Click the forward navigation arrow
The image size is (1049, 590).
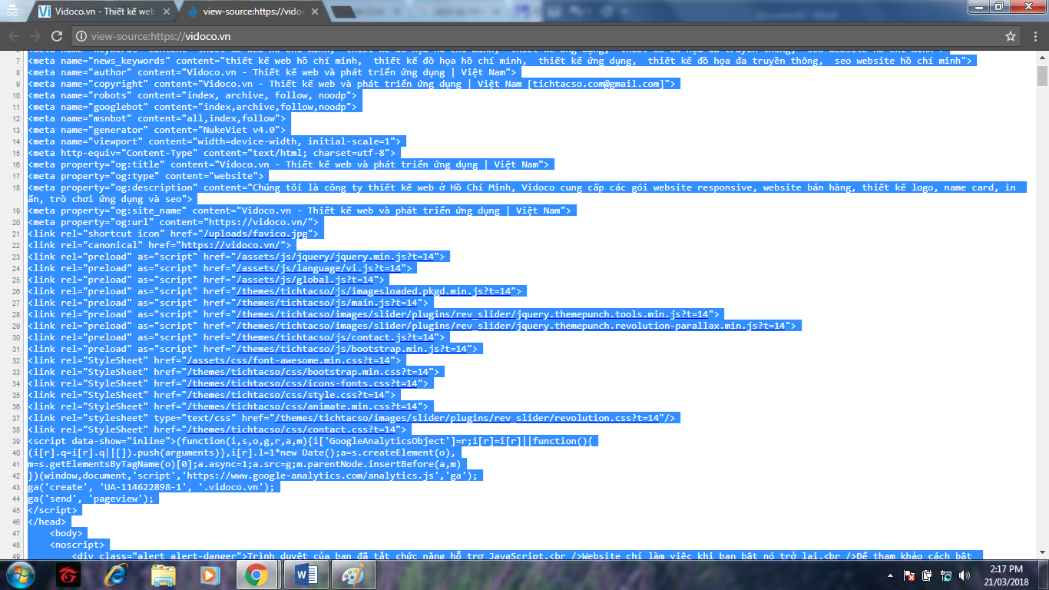click(x=35, y=36)
